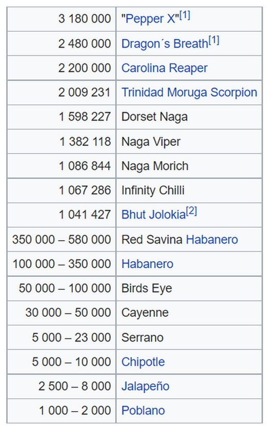The image size is (279, 430).
Task: Open Habanero link in Red Savina row
Action: 212,240
